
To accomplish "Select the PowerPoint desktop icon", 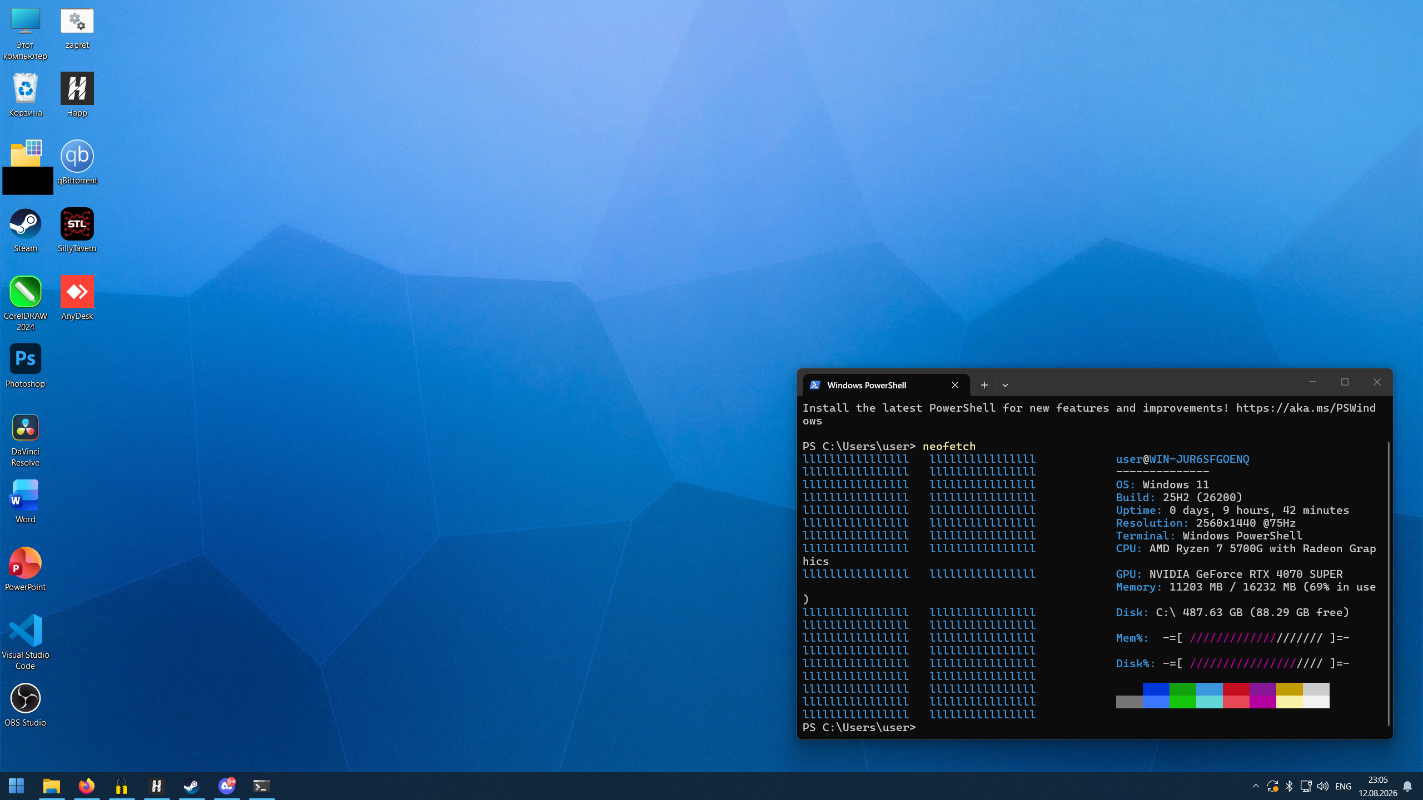I will (25, 569).
